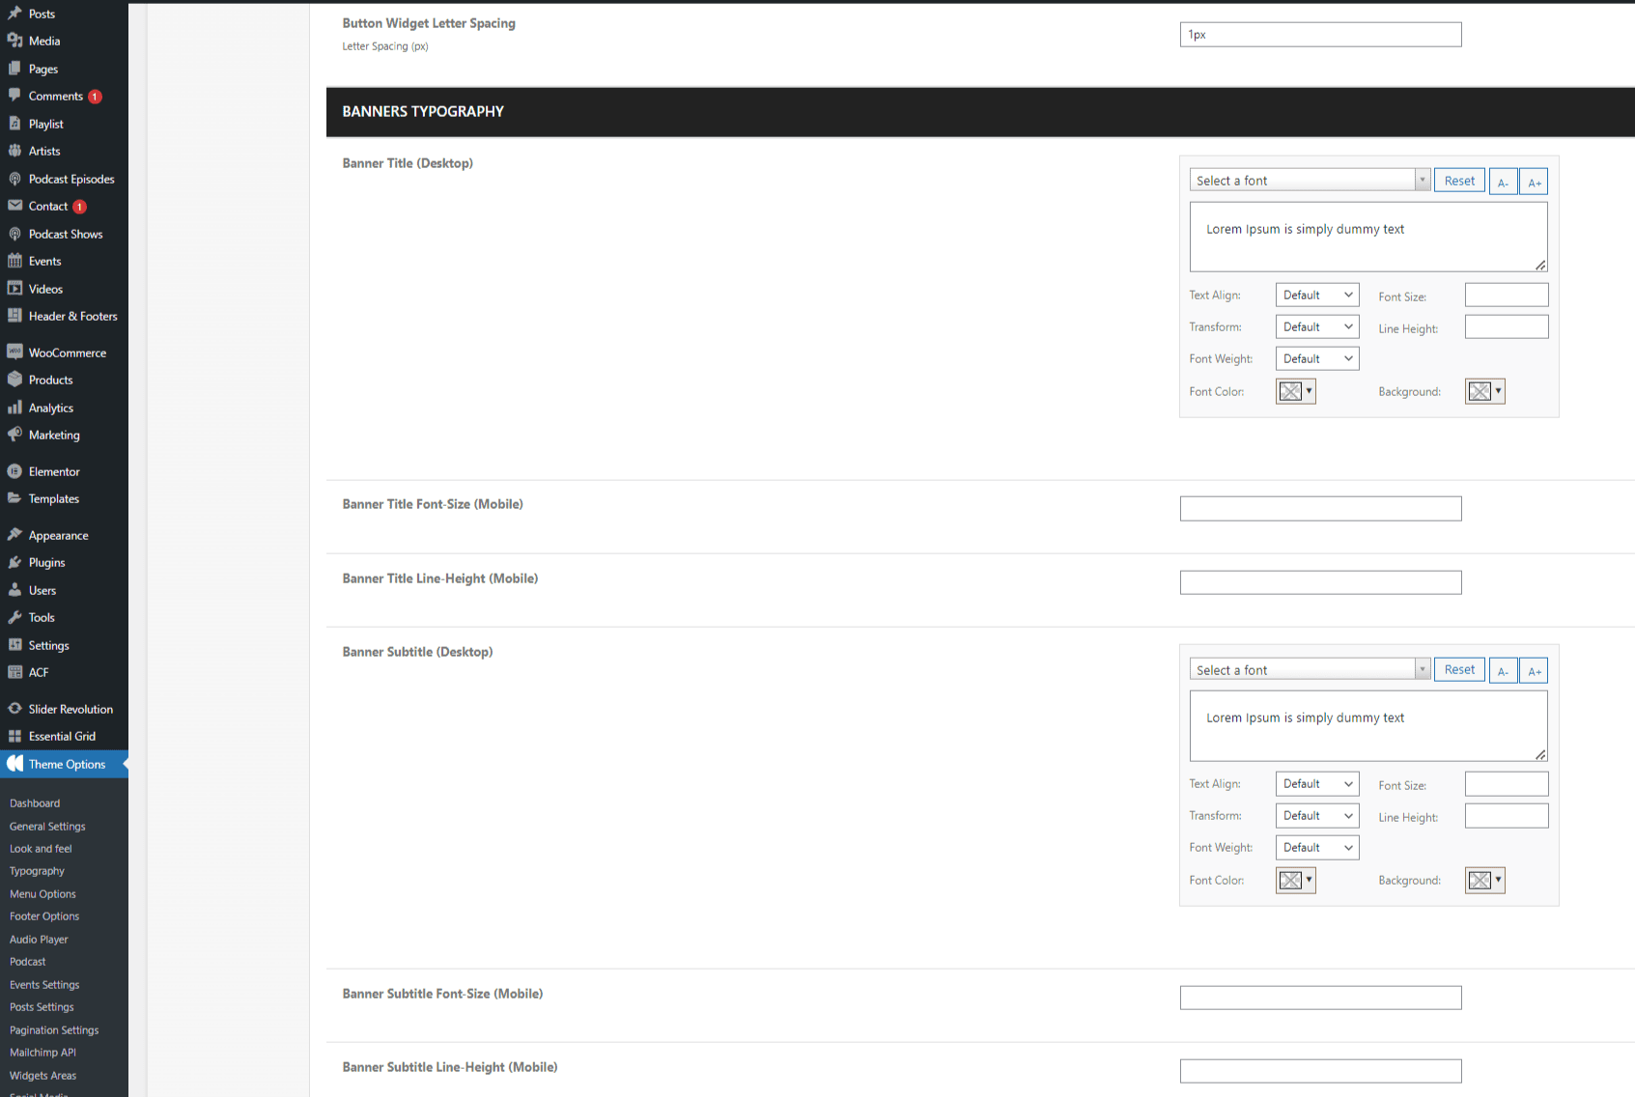The image size is (1635, 1097).
Task: Click the WooCommerce icon in sidebar
Action: [x=14, y=352]
